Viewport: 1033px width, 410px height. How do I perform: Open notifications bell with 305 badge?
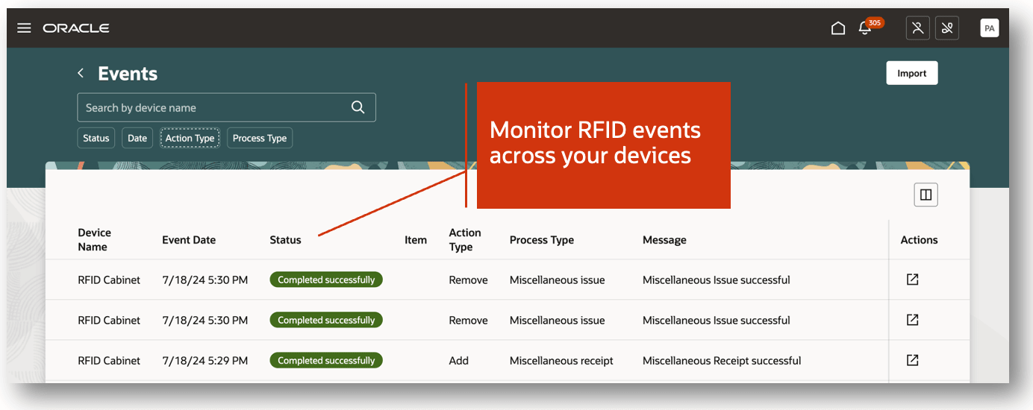tap(865, 28)
